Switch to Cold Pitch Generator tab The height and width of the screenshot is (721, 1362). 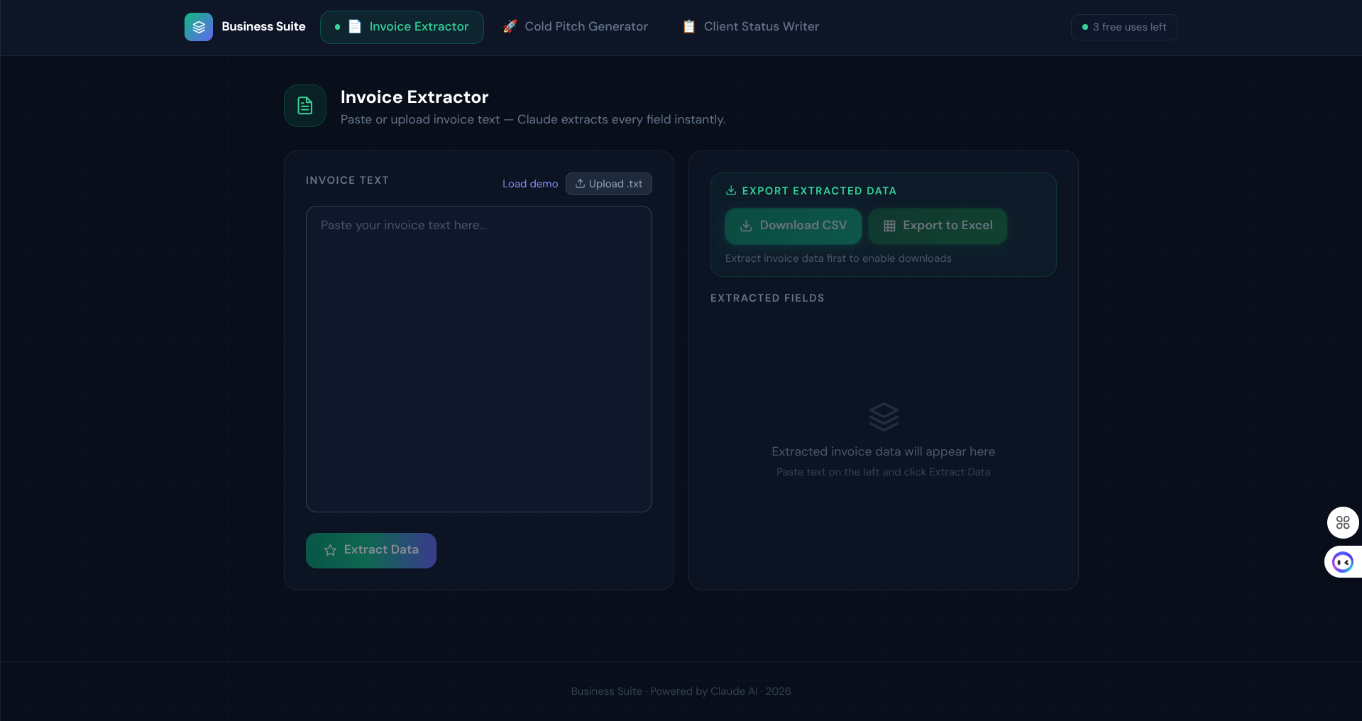tap(576, 27)
